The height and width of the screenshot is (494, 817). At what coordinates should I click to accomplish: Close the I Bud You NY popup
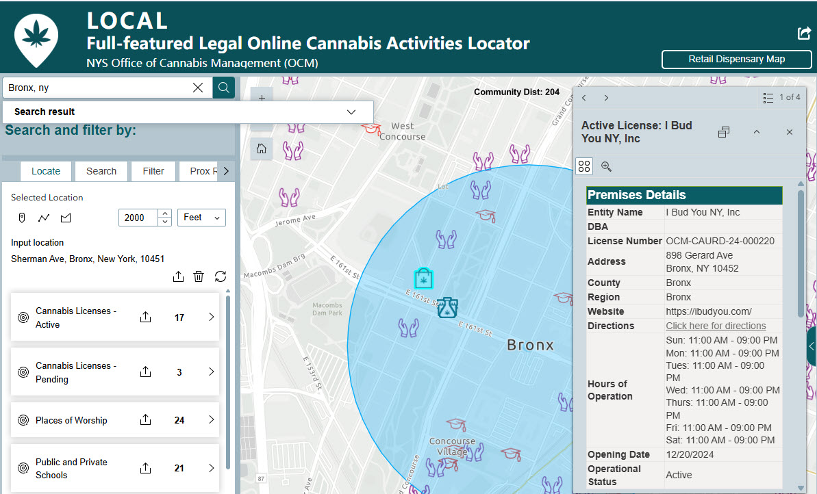pyautogui.click(x=790, y=132)
